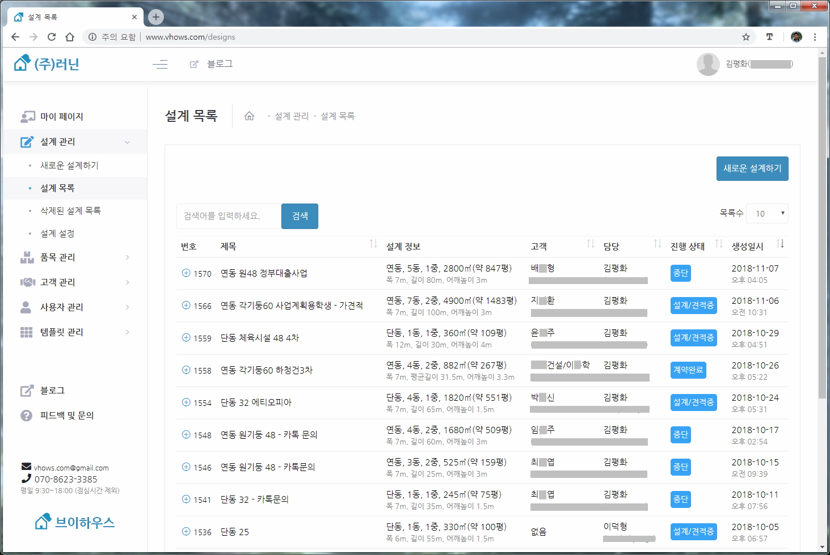The image size is (830, 555).
Task: Select 새로운 설계하기 in sidebar
Action: 69,166
